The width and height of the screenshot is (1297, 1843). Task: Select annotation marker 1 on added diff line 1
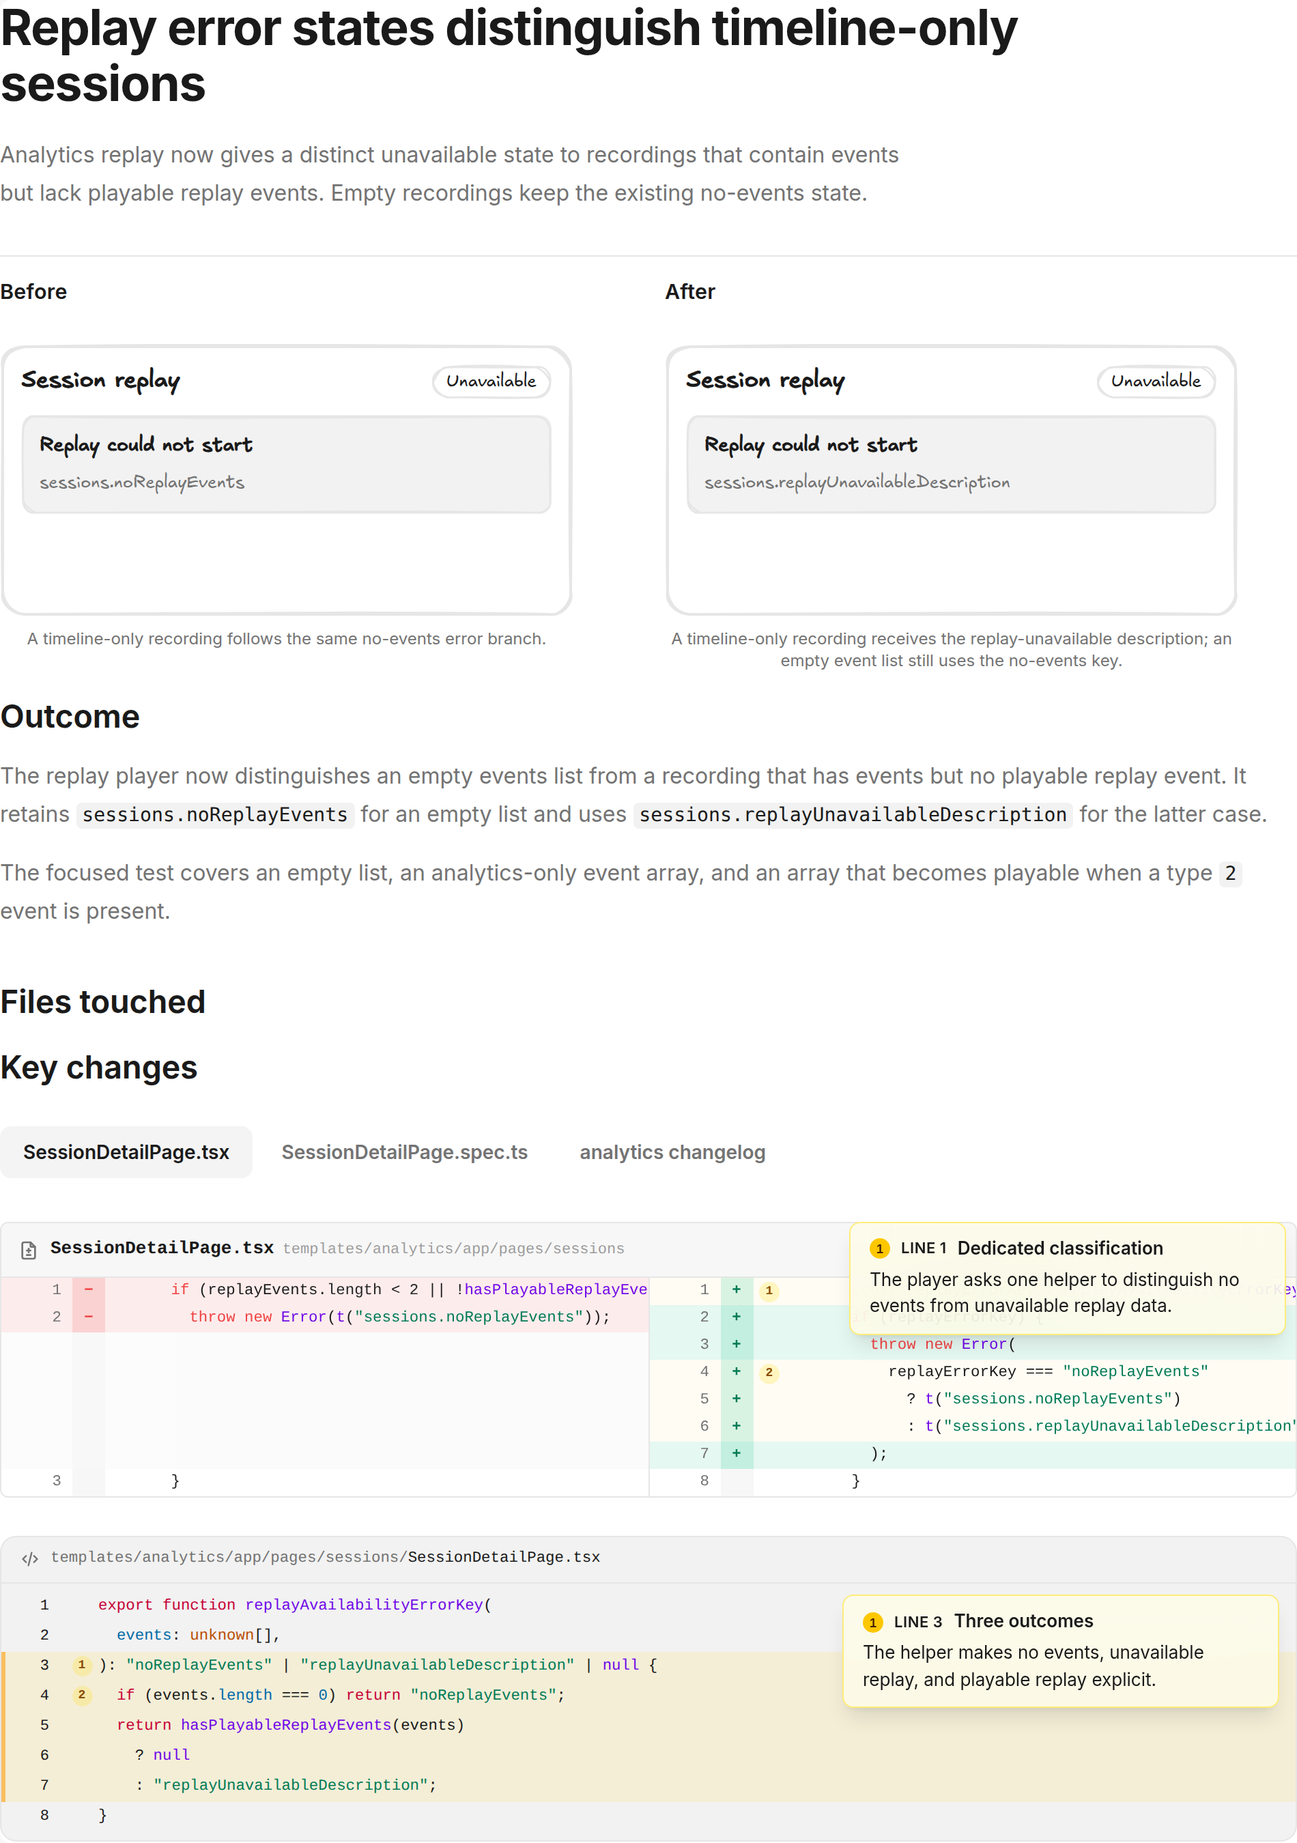pos(769,1291)
